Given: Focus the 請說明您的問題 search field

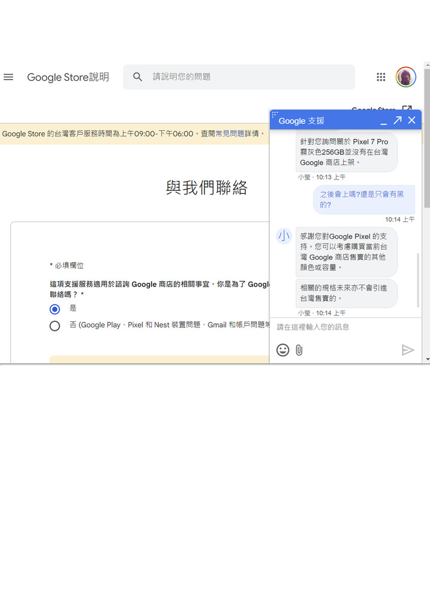Looking at the screenshot, I should tap(239, 77).
